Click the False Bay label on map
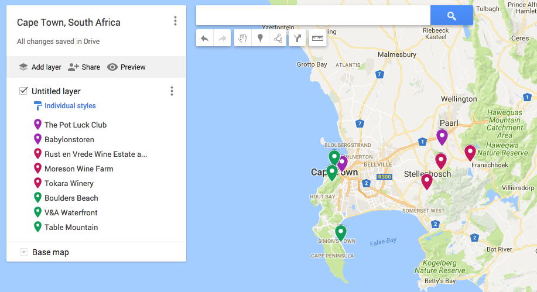 click(x=383, y=242)
